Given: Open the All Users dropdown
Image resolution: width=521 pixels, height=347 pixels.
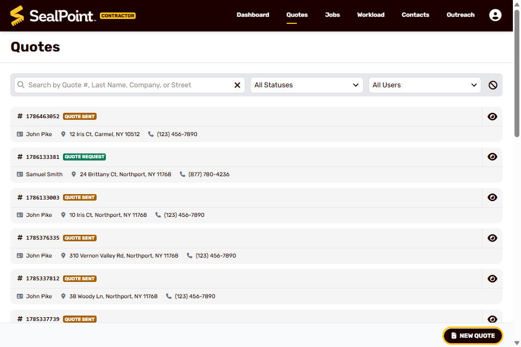Looking at the screenshot, I should coord(424,85).
